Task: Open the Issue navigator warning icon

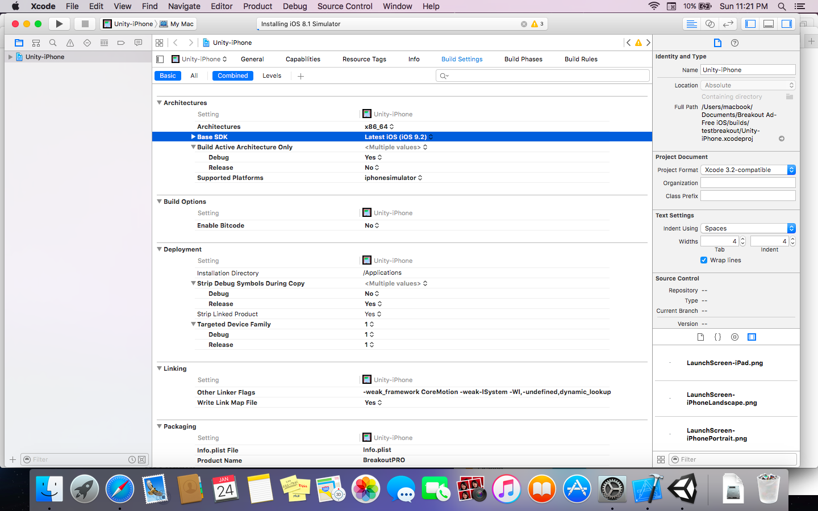Action: 70,43
